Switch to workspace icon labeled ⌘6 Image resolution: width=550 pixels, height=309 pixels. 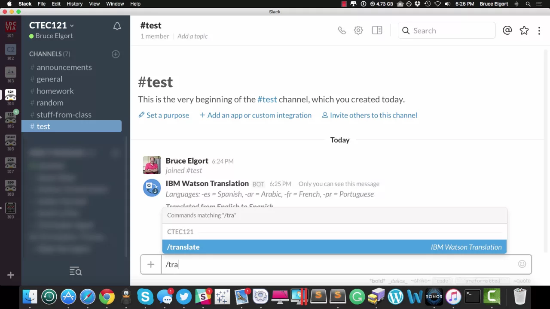coord(11,140)
